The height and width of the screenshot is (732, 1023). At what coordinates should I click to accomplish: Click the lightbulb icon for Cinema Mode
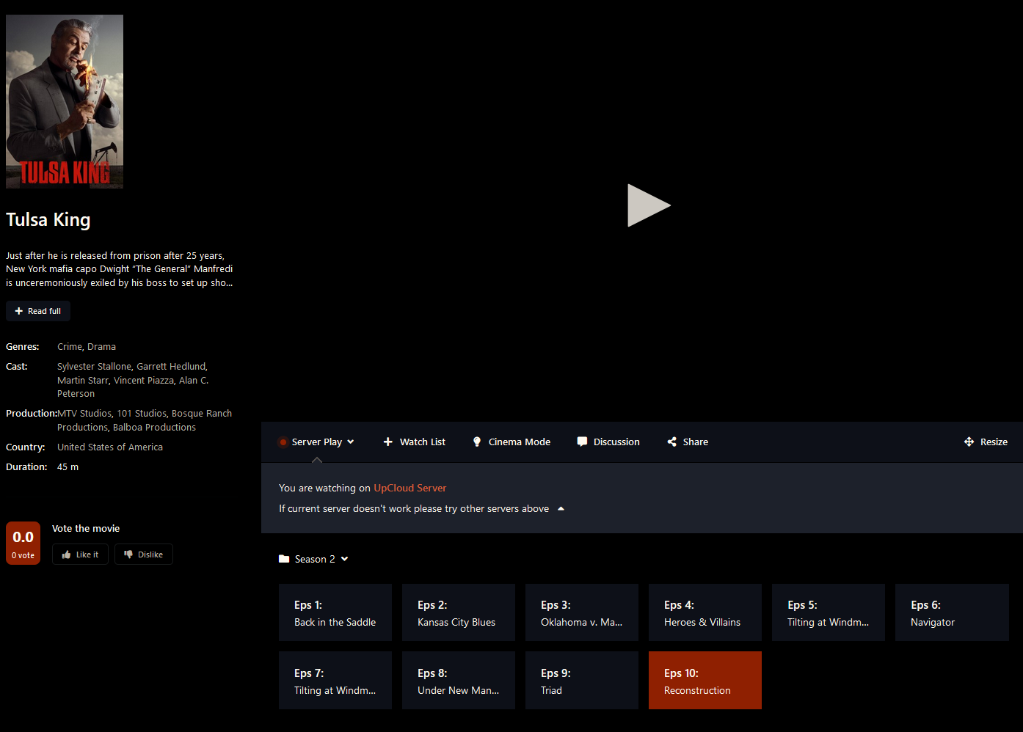tap(477, 442)
